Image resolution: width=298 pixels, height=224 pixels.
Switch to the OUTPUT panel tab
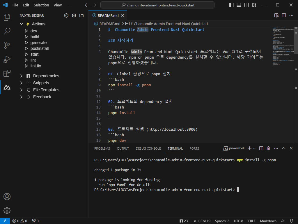coord(123,148)
